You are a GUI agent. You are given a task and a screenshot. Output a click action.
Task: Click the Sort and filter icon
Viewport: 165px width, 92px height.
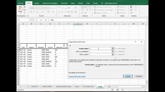136,7
